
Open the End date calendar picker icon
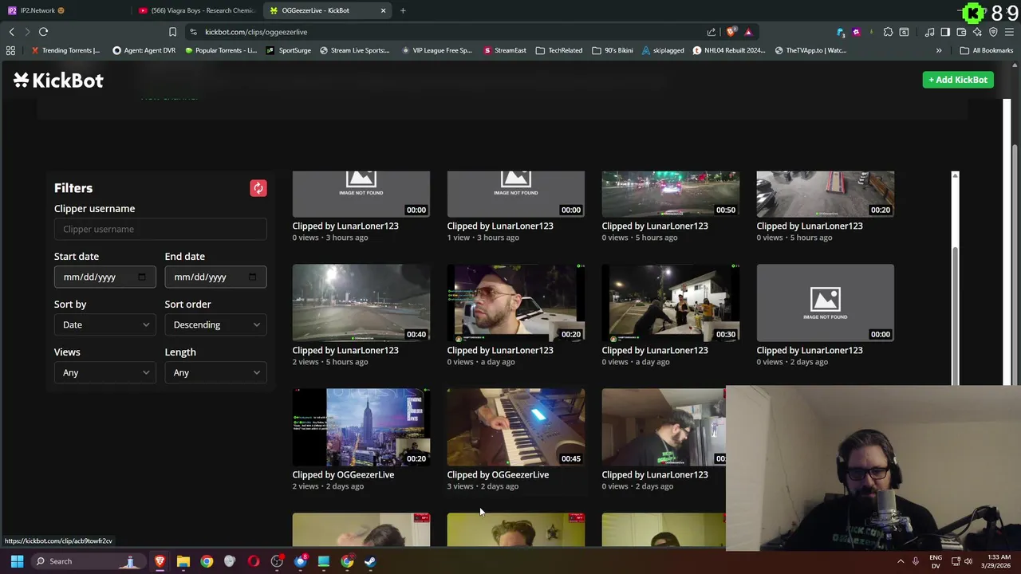(x=253, y=277)
